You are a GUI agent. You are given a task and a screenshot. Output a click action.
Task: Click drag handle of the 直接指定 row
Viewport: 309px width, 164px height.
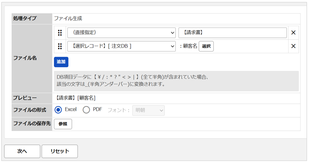coord(60,33)
